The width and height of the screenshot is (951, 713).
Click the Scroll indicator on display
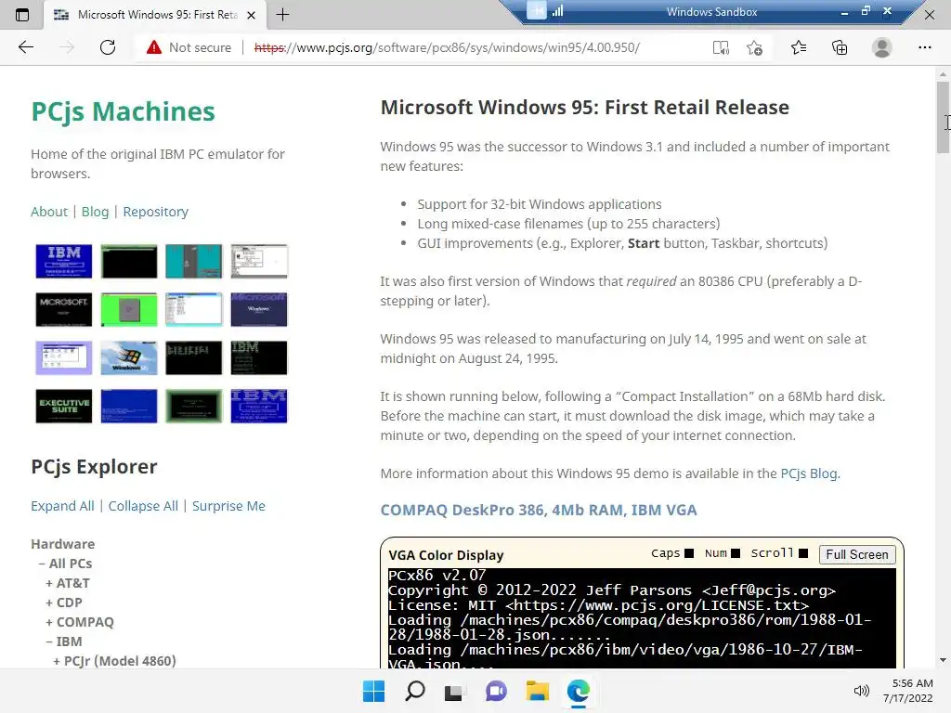pyautogui.click(x=779, y=553)
